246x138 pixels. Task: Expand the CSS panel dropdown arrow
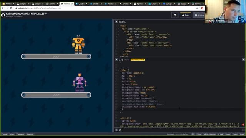pyautogui.click(x=243, y=59)
